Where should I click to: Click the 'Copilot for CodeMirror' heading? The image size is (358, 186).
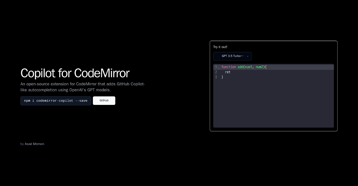(75, 73)
